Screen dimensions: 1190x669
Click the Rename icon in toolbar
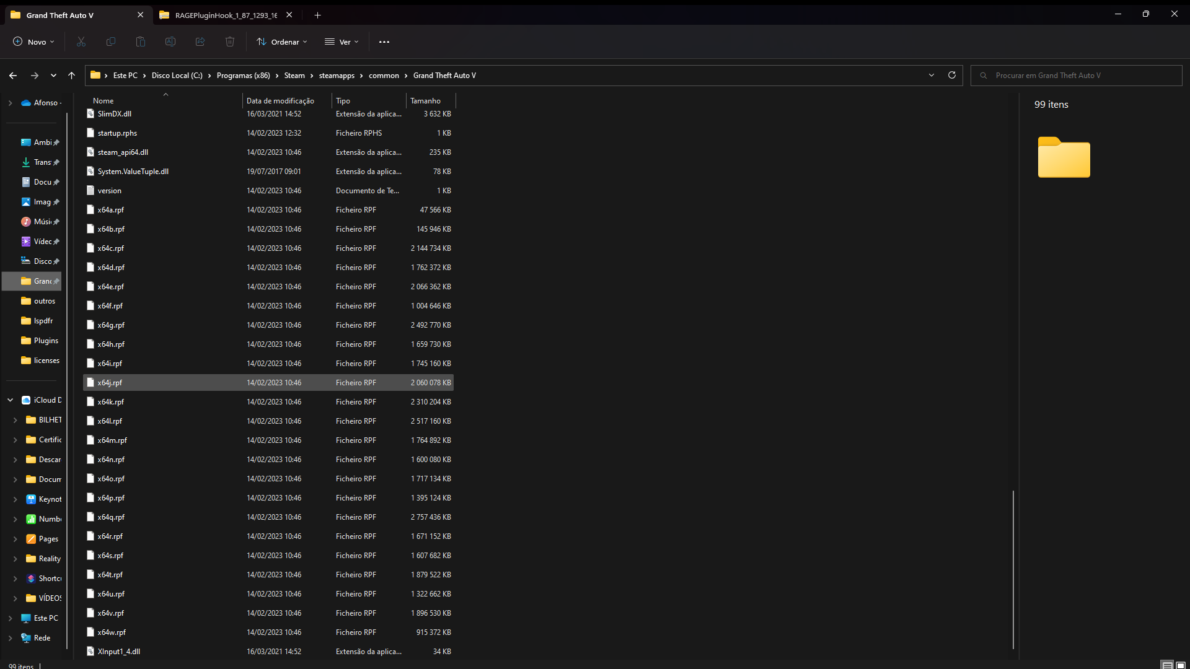coord(170,42)
